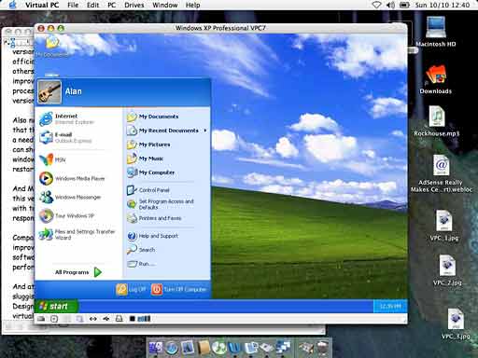The height and width of the screenshot is (358, 478).
Task: Open Help and Support
Action: [x=152, y=236]
